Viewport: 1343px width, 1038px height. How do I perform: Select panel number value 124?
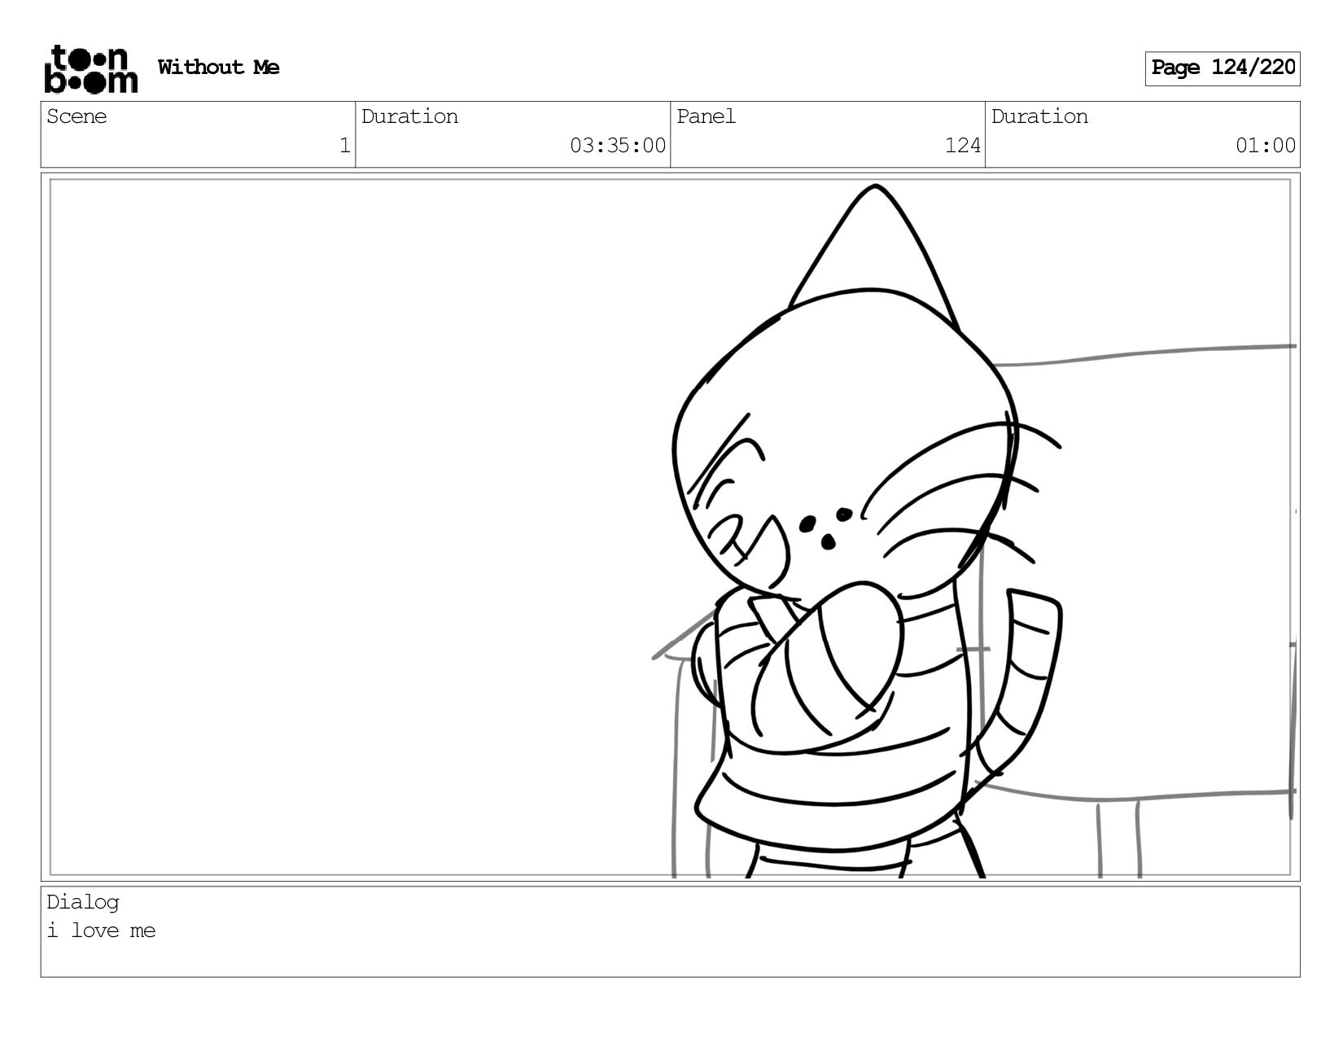(x=963, y=146)
